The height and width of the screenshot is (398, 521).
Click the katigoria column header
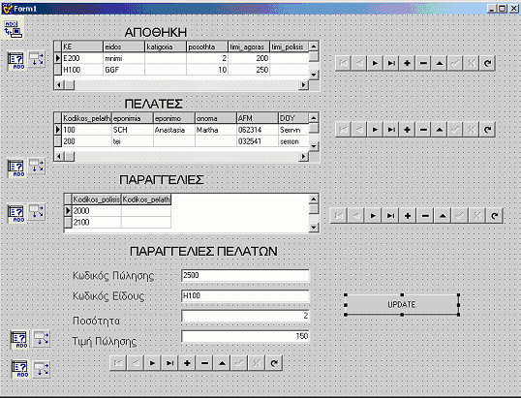coord(166,46)
